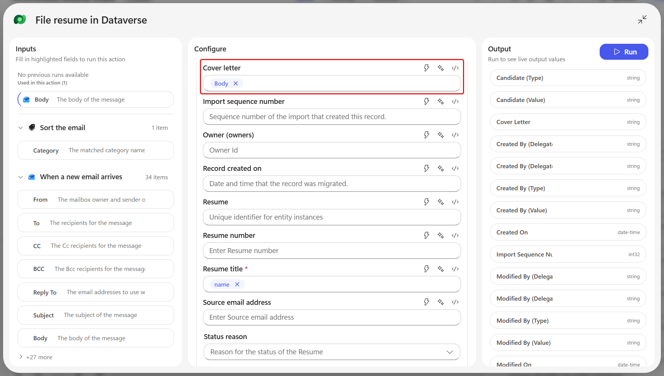Focus the Owner Id input field
664x376 pixels.
click(x=332, y=150)
